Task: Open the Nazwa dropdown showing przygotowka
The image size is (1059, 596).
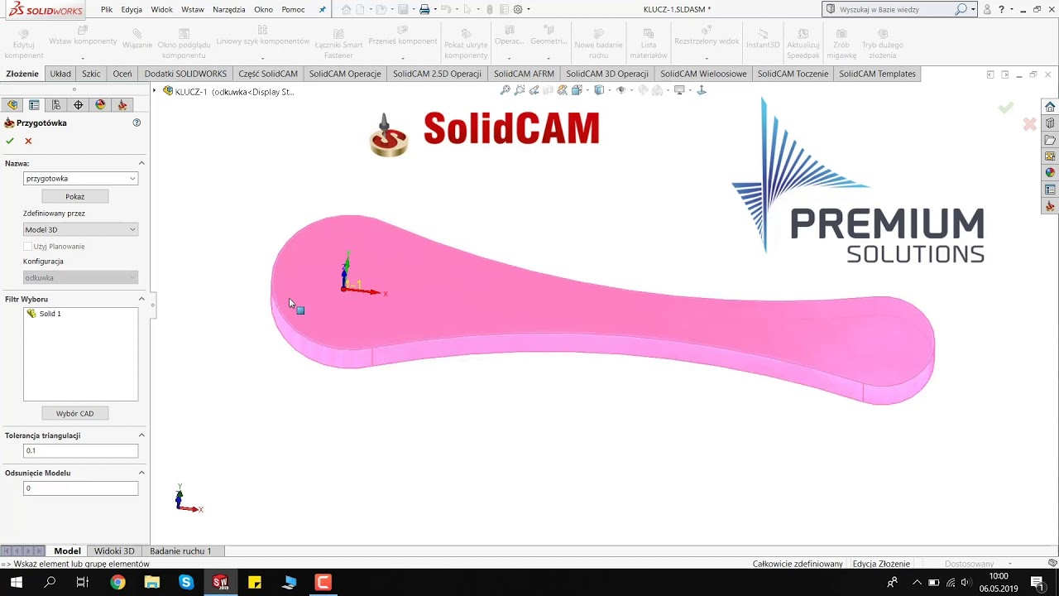Action: click(x=80, y=179)
